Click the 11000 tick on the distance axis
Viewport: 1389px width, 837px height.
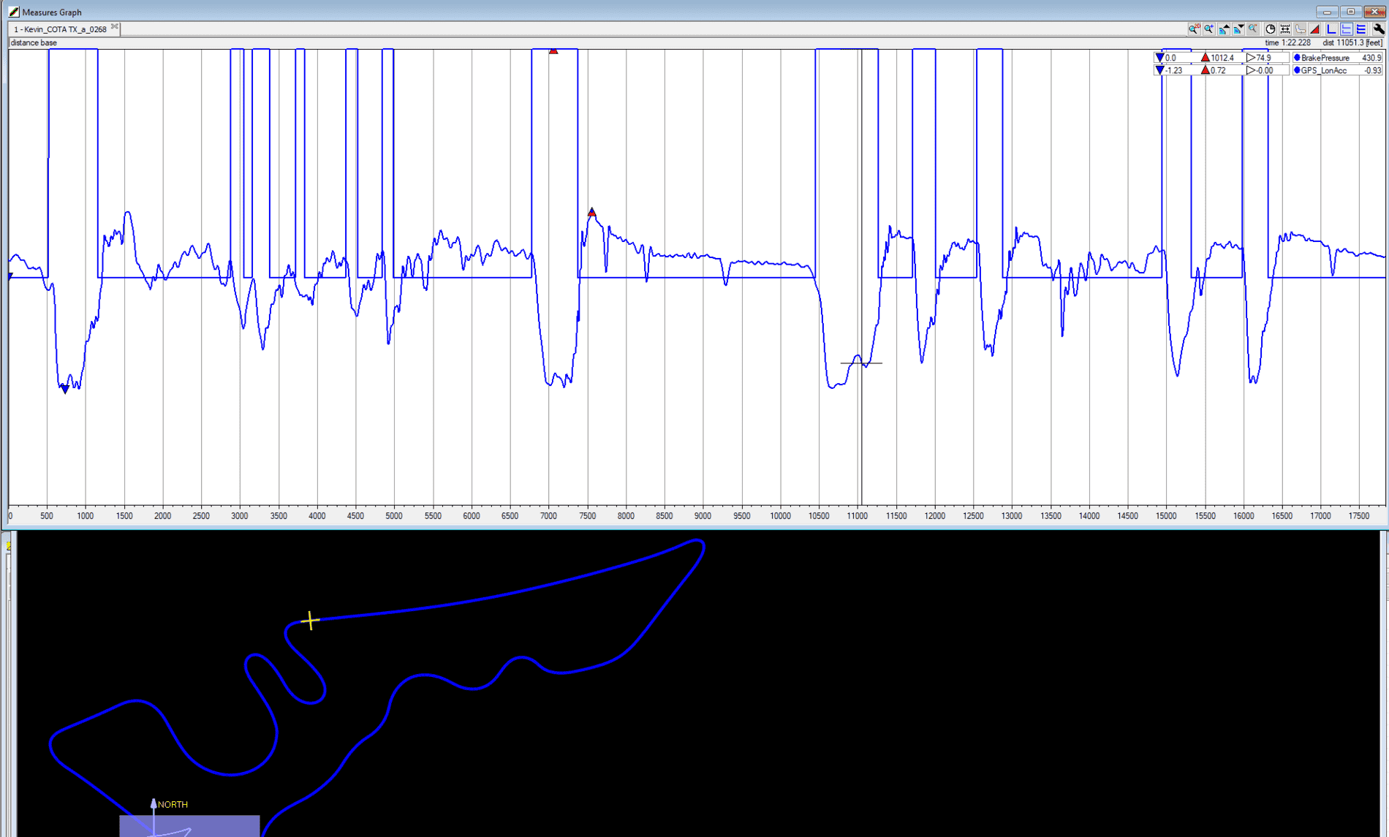[858, 516]
